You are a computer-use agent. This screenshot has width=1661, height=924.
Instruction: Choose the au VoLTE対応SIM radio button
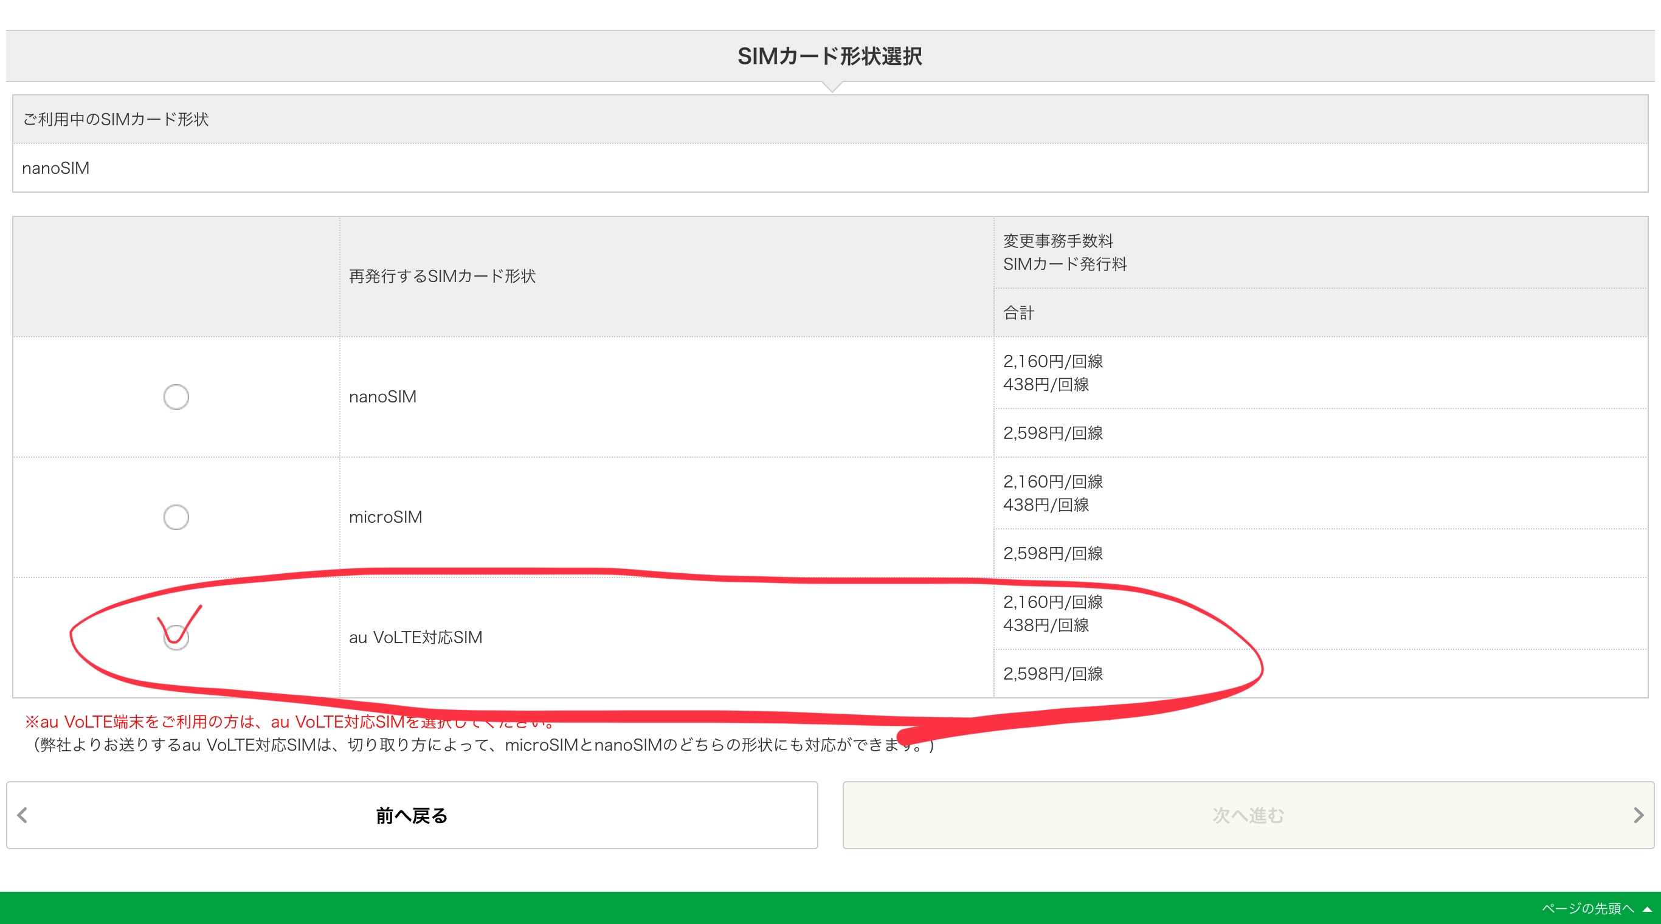(x=176, y=637)
